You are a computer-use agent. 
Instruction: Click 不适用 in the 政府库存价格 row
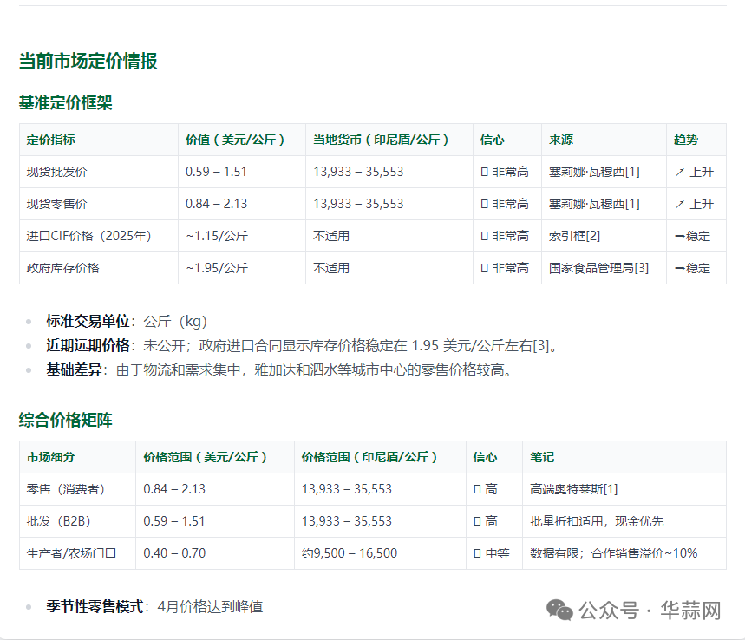pos(331,268)
